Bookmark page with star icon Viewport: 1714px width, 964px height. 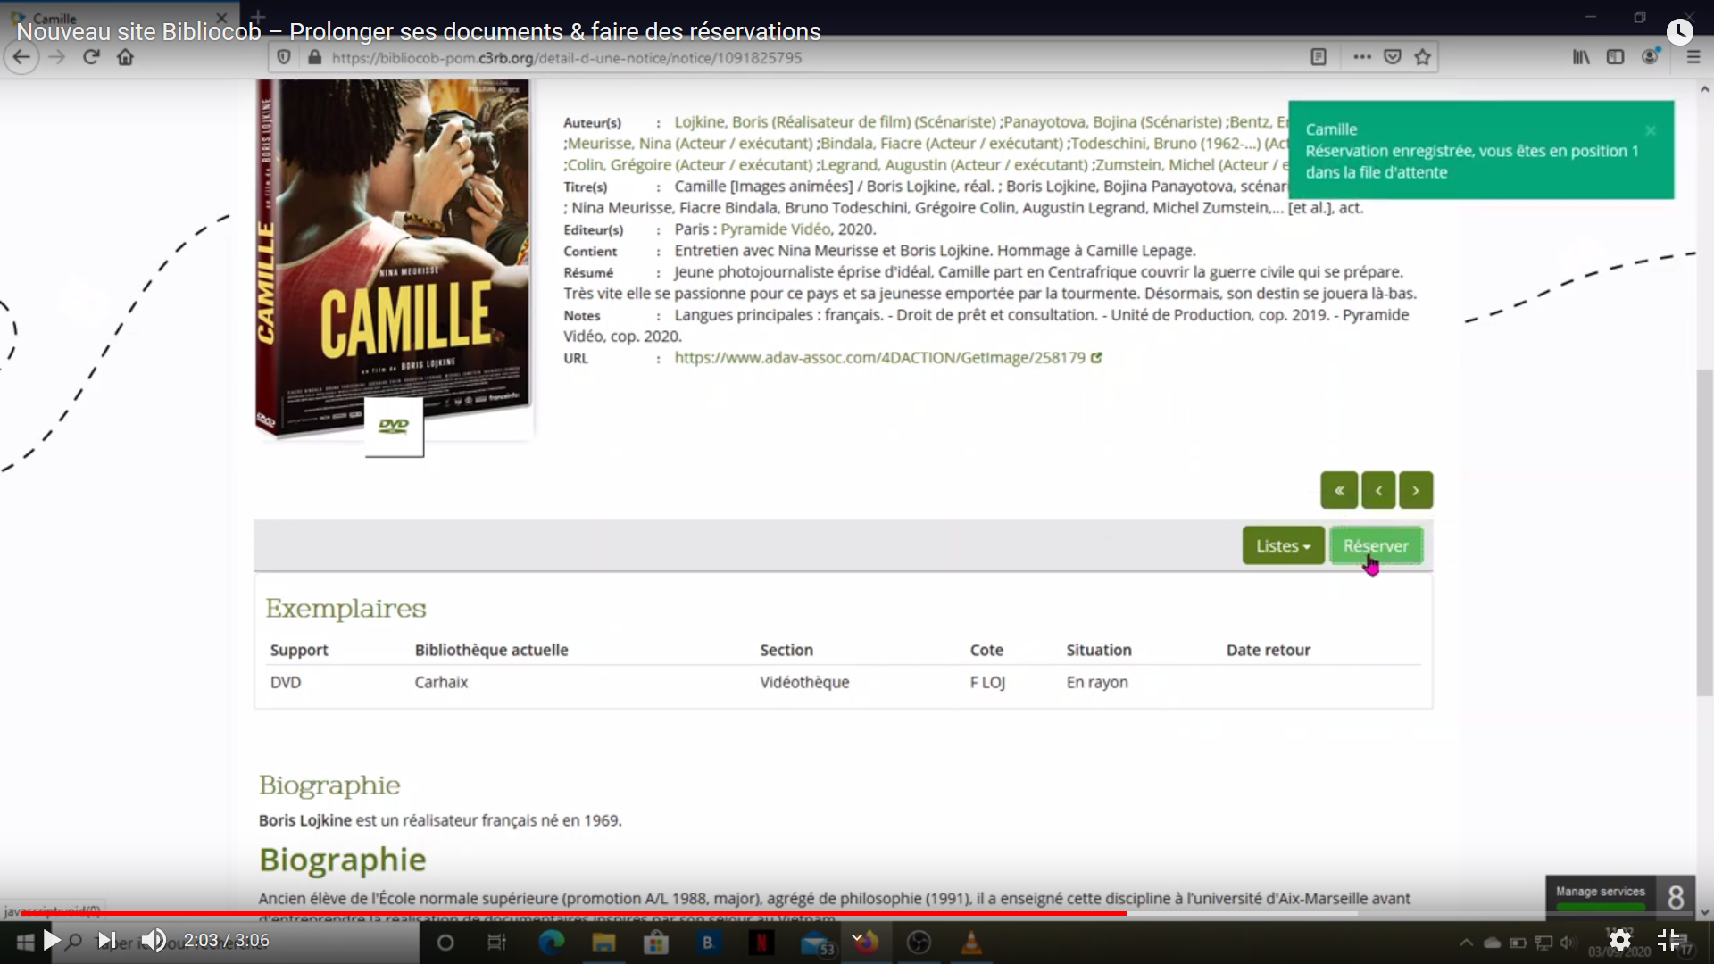point(1423,57)
